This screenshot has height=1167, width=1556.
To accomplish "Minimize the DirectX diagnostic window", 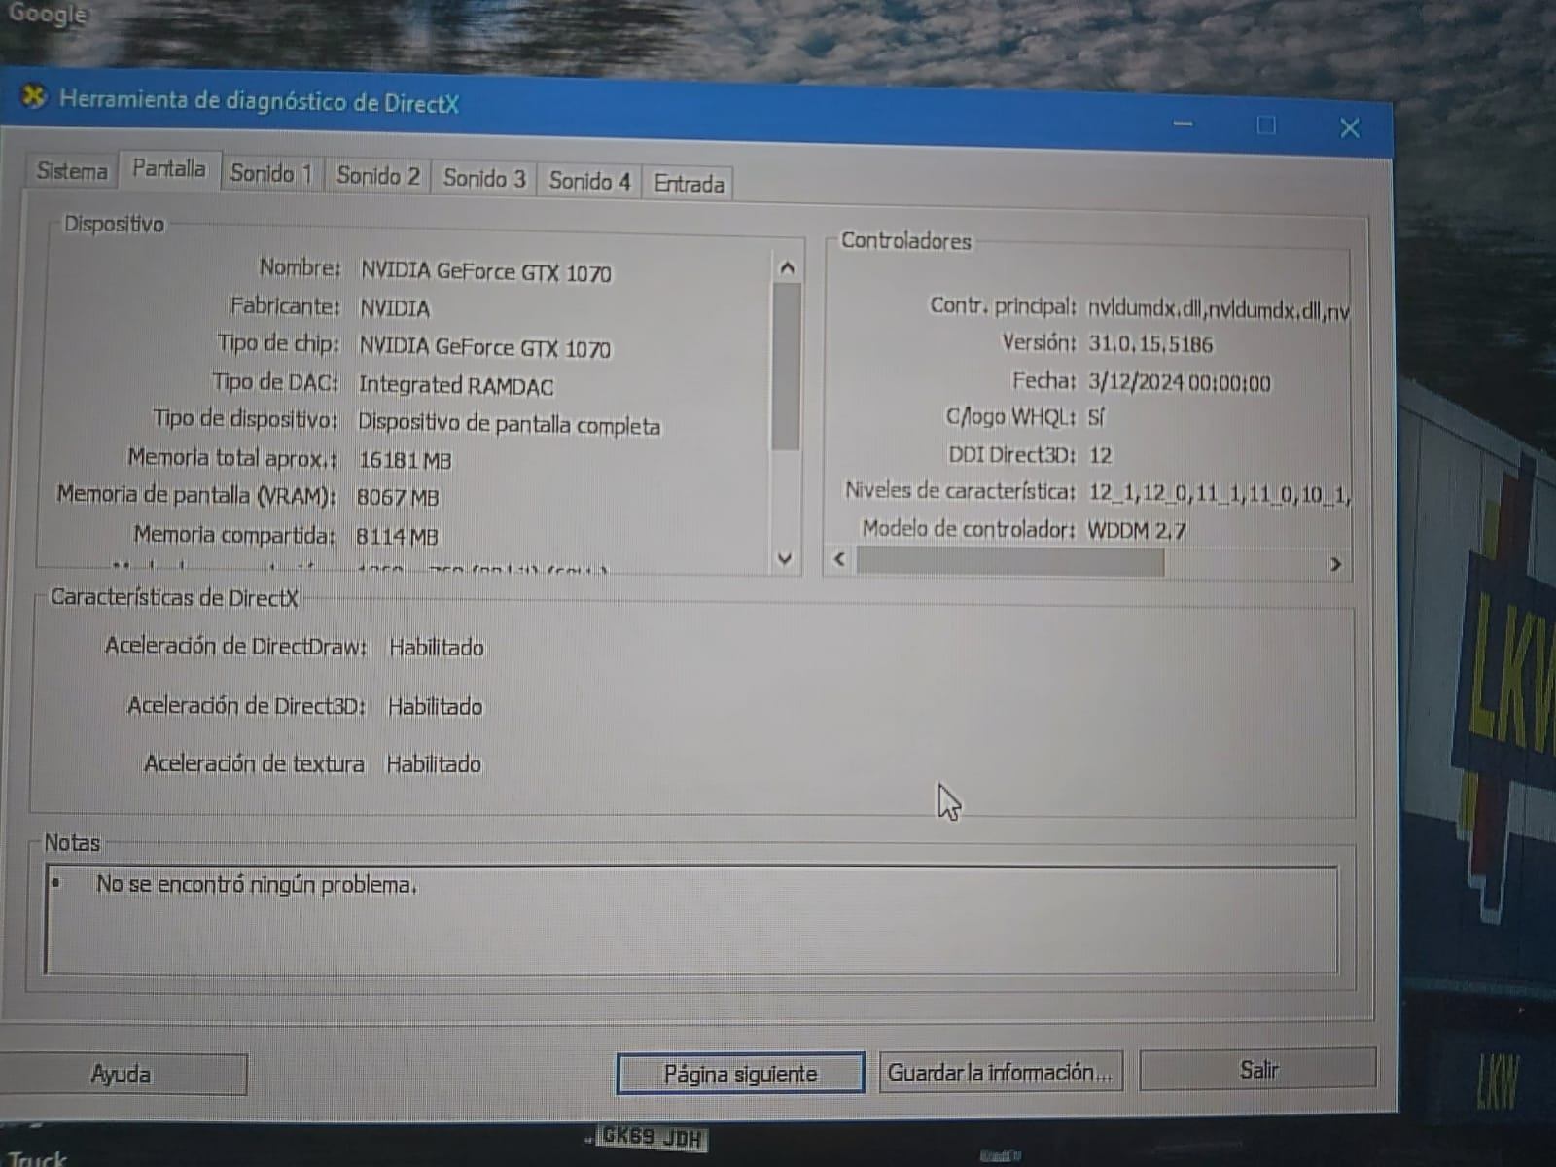I will click(1183, 124).
